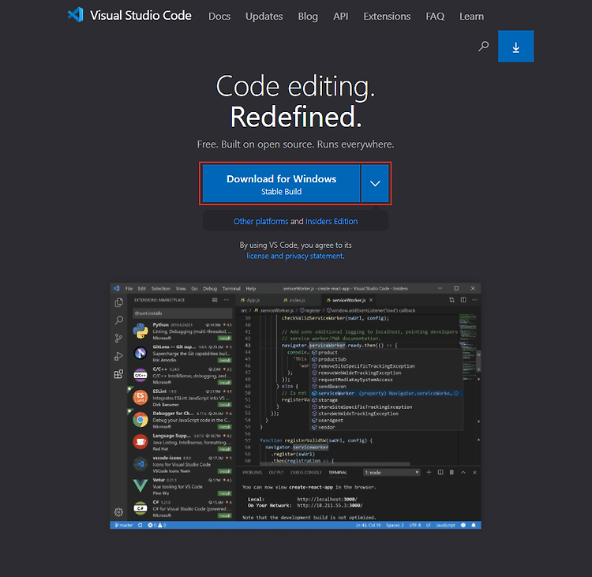Split the terminal using the split icon
Viewport: 592px width, 577px height.
(440, 472)
